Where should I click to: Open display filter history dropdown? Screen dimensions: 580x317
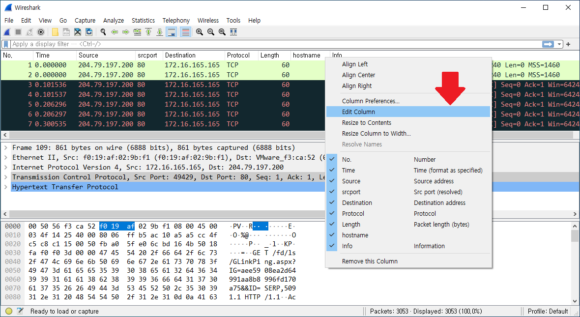(559, 44)
